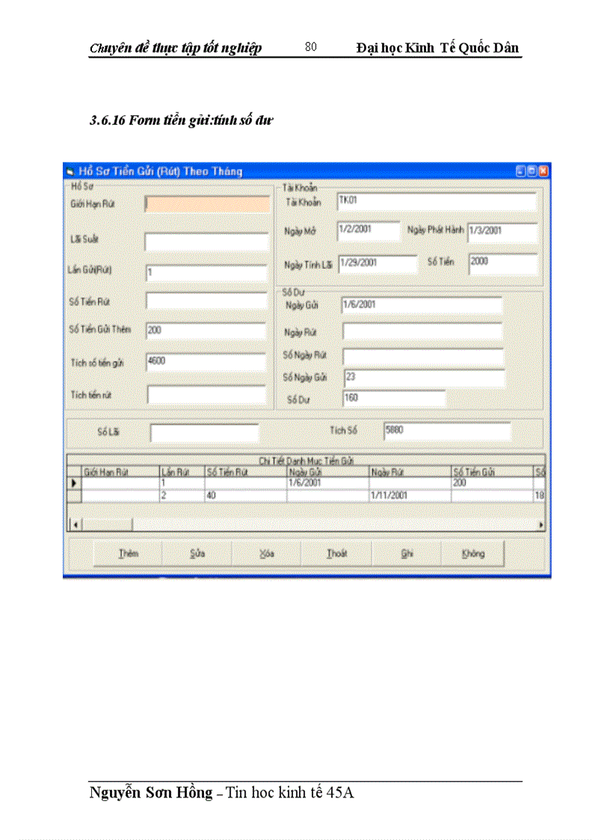Viewport: 610px width, 840px height.
Task: Click the Ngày Mở field showing 1/2/2001
Action: click(370, 230)
